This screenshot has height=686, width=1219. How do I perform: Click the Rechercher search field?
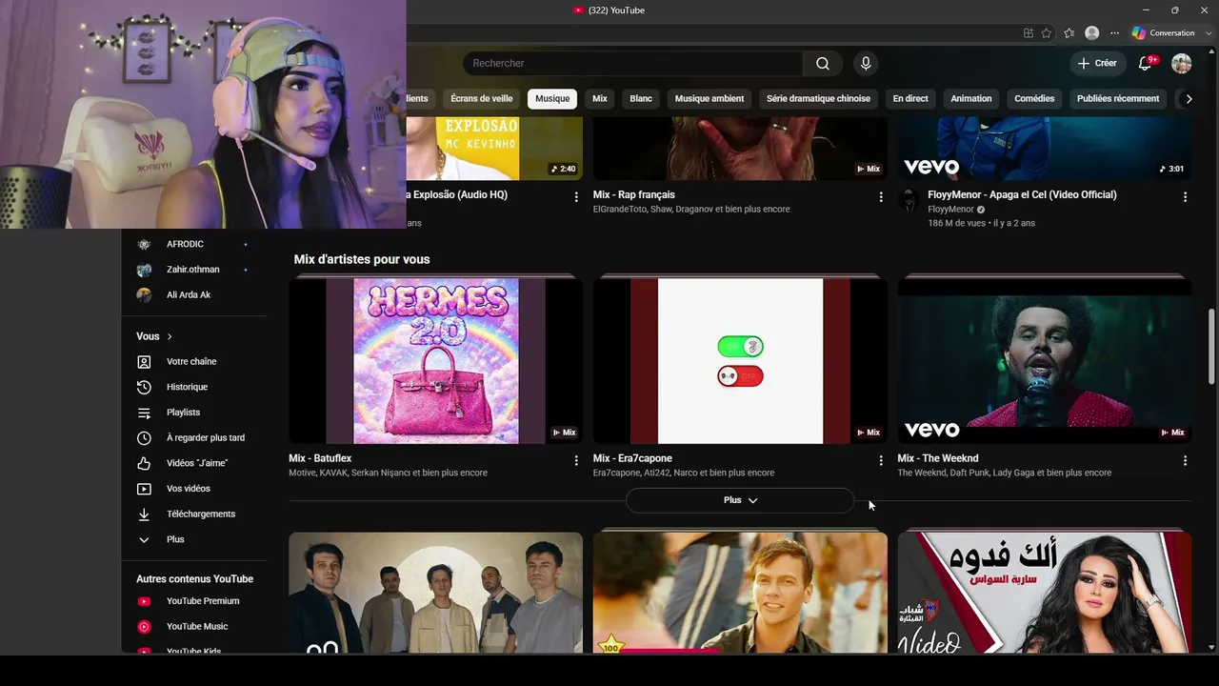[633, 64]
